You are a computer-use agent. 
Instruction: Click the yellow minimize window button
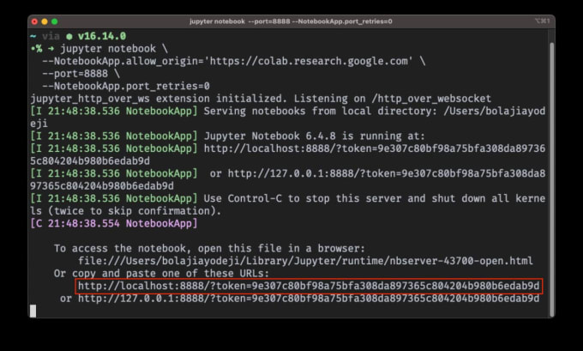coord(45,21)
